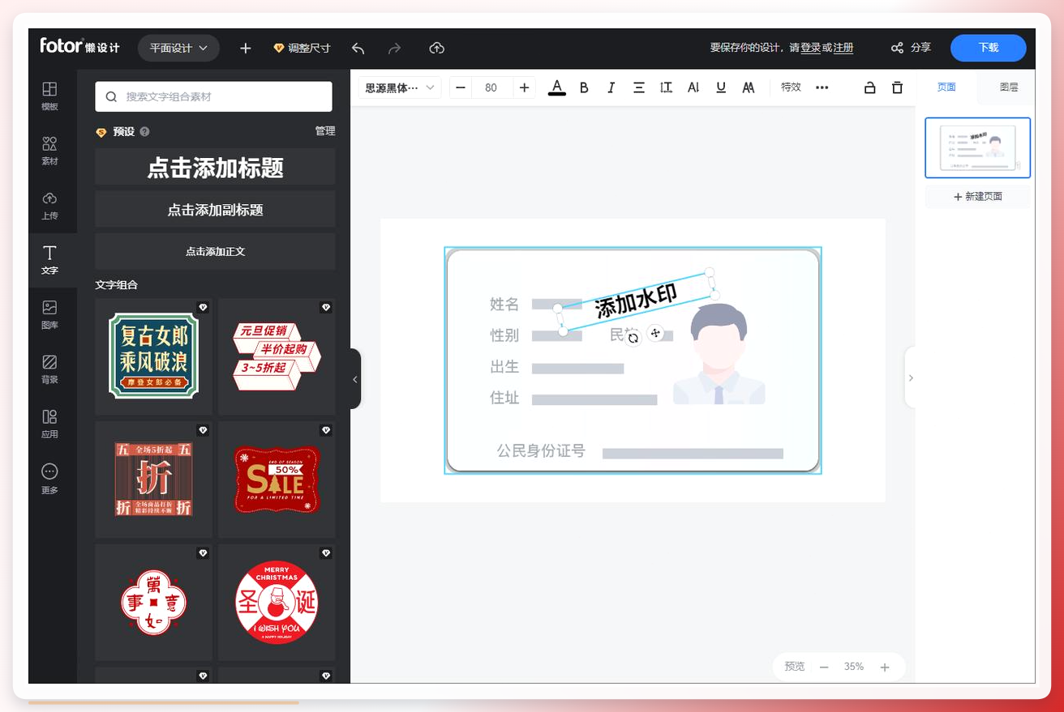Click 调整尺寸 resize option
Viewport: 1064px width, 712px height.
click(x=302, y=49)
